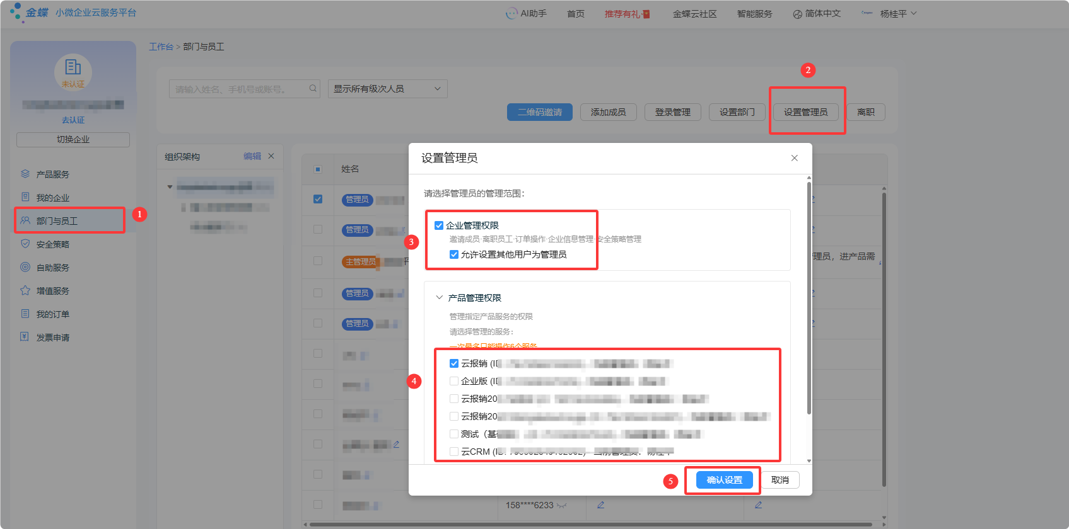Viewport: 1069px width, 529px height.
Task: Click the 我的订单 sidebar icon
Action: click(25, 314)
